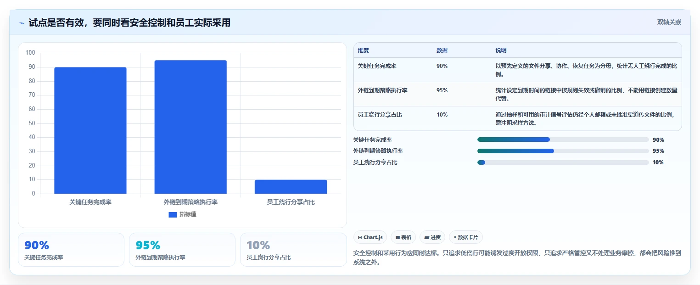700x285 pixels.
Task: Click the 10% cell in the table
Action: [442, 115]
